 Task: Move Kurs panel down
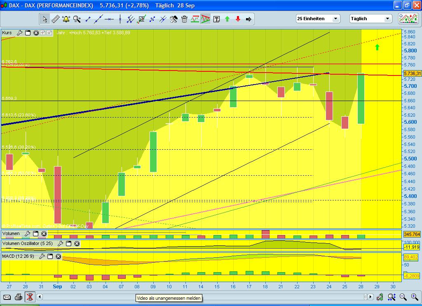[x=49, y=33]
